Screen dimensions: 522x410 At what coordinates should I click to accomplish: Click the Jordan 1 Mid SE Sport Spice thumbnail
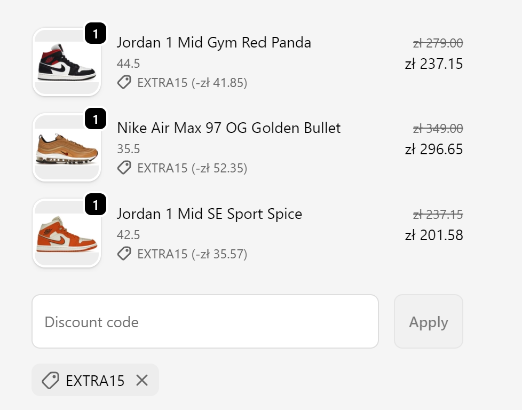point(67,233)
